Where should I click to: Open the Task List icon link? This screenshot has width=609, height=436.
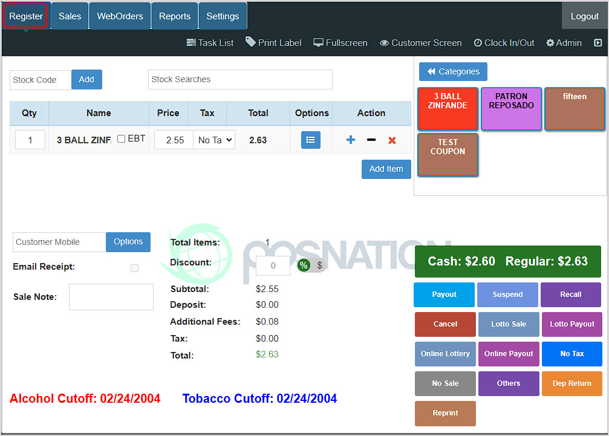point(191,43)
